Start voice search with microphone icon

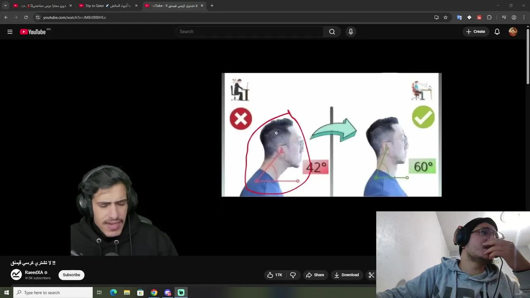351,31
